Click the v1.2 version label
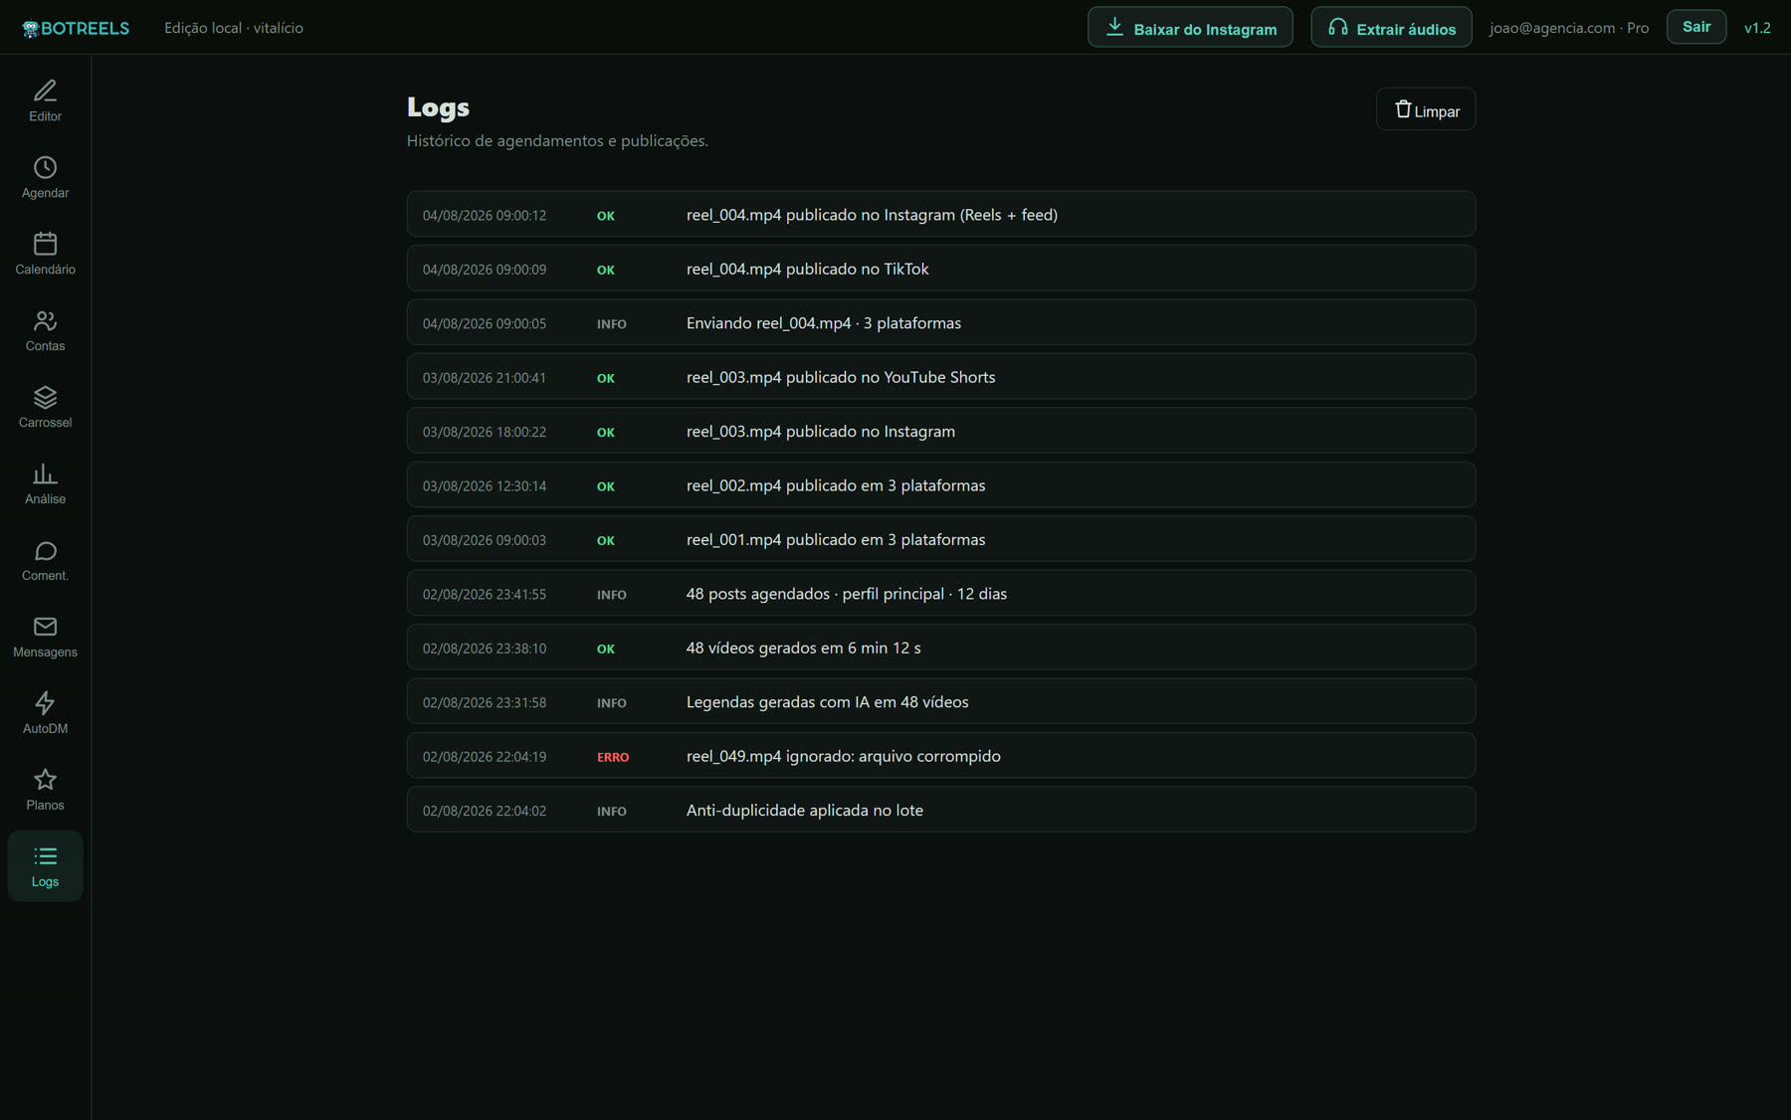 click(1757, 28)
